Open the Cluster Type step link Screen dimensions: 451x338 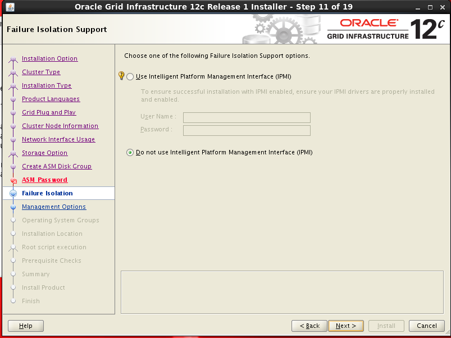[41, 72]
